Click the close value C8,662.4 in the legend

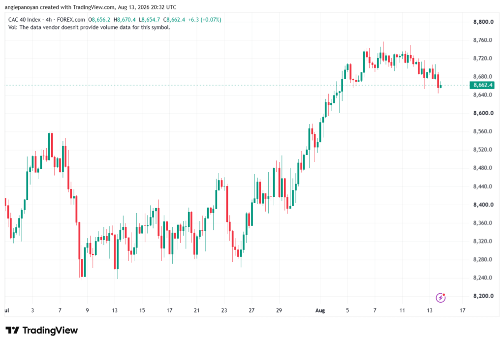tap(174, 20)
